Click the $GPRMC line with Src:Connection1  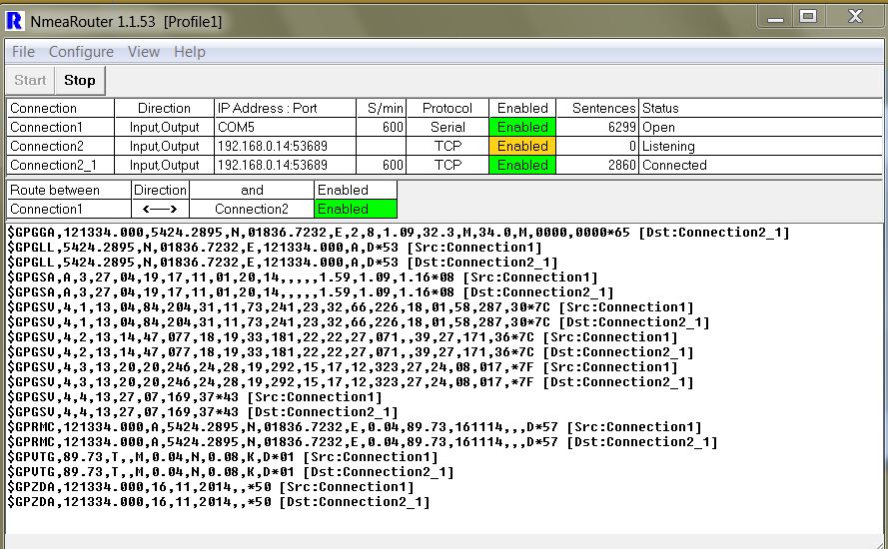[x=355, y=427]
